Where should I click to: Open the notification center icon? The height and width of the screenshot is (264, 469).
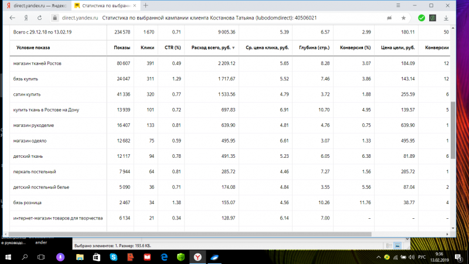point(458,257)
